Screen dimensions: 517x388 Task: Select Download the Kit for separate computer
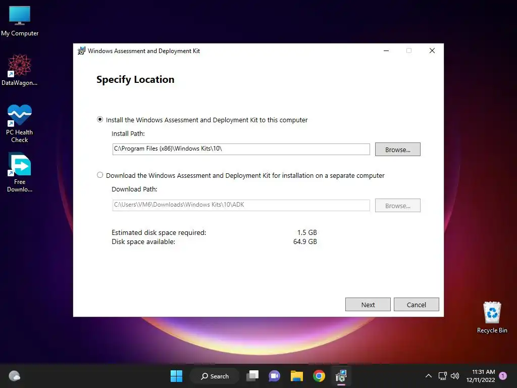pyautogui.click(x=241, y=175)
